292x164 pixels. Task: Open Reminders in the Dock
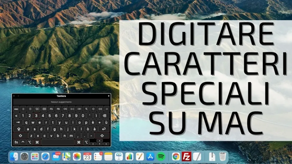point(98,157)
